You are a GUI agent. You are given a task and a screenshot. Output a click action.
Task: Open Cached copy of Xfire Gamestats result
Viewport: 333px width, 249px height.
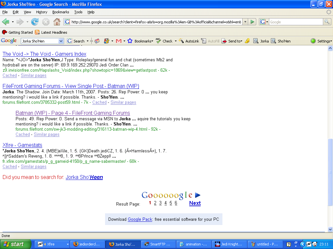(9, 167)
